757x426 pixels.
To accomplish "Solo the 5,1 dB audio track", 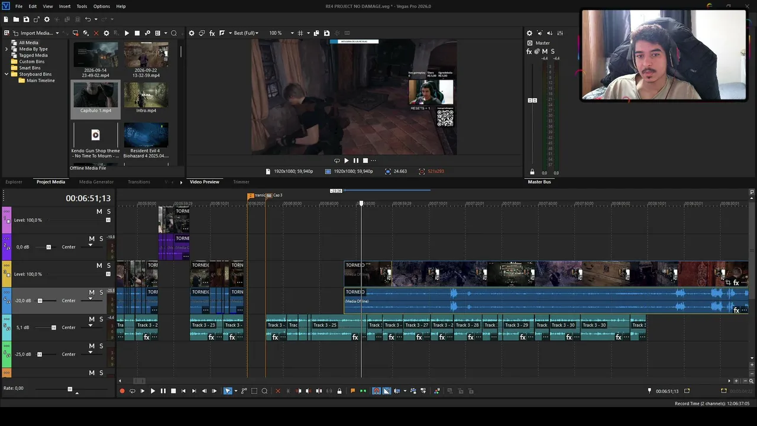I will pyautogui.click(x=101, y=319).
